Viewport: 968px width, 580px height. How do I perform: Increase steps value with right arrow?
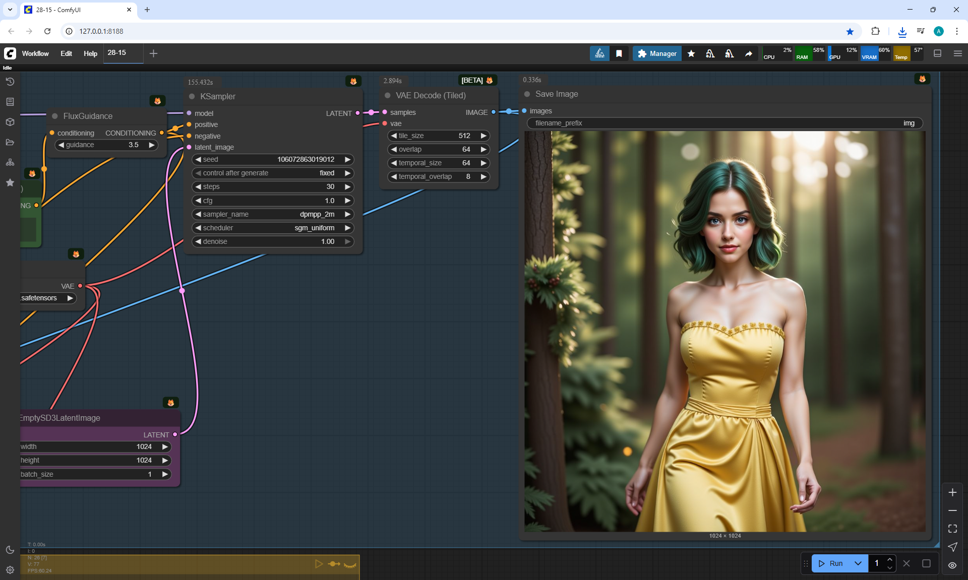point(347,186)
